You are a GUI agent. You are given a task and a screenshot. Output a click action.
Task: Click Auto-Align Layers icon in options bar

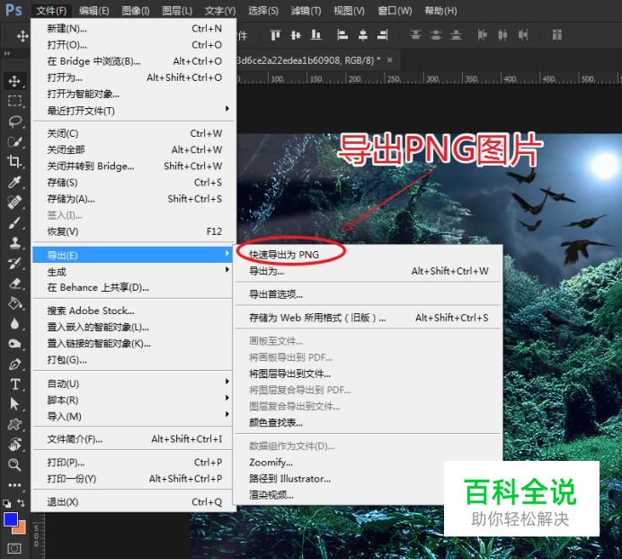[x=557, y=35]
